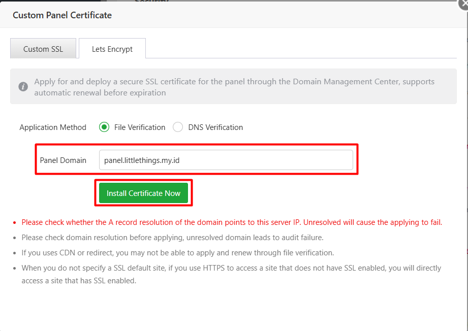Click the SSL certificate info banner text
This screenshot has width=468, height=331.
[x=234, y=87]
